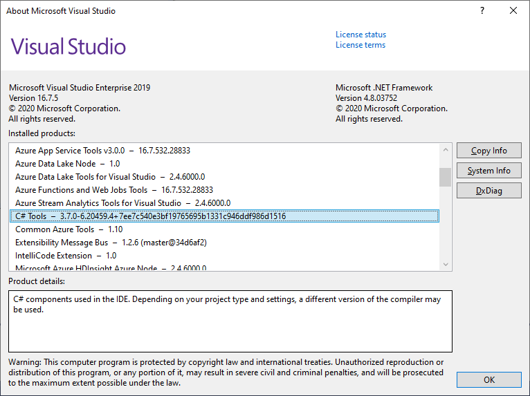Select IntelliCode Extension row

(x=224, y=256)
